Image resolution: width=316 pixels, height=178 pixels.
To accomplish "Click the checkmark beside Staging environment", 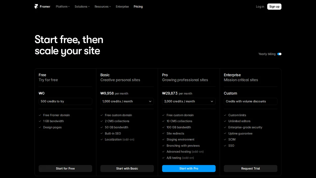I will (163, 139).
